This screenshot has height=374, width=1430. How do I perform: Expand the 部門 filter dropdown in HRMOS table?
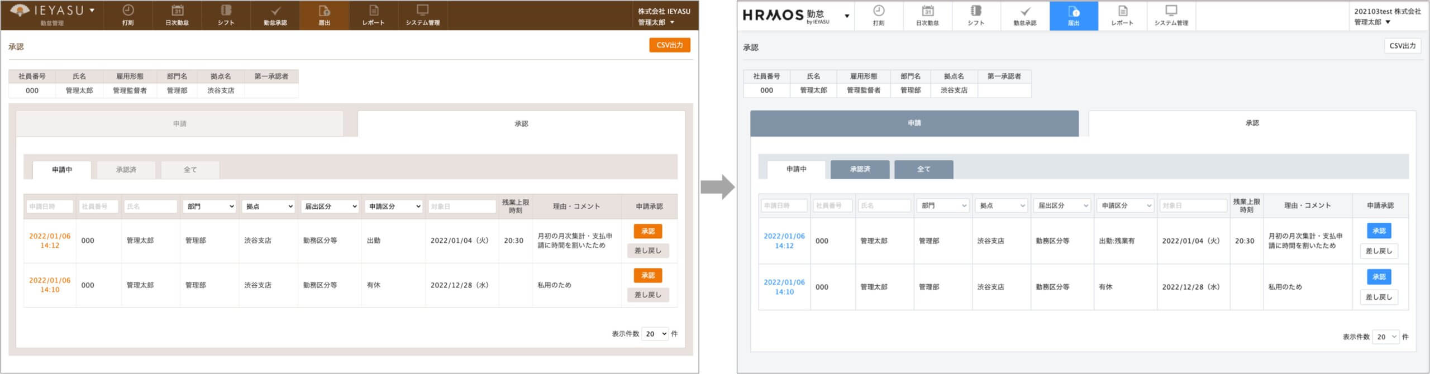coord(942,206)
